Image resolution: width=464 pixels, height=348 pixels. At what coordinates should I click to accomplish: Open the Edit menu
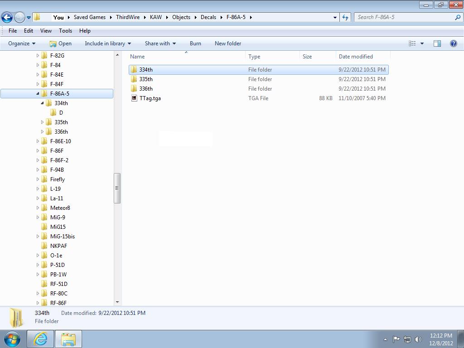coord(29,31)
